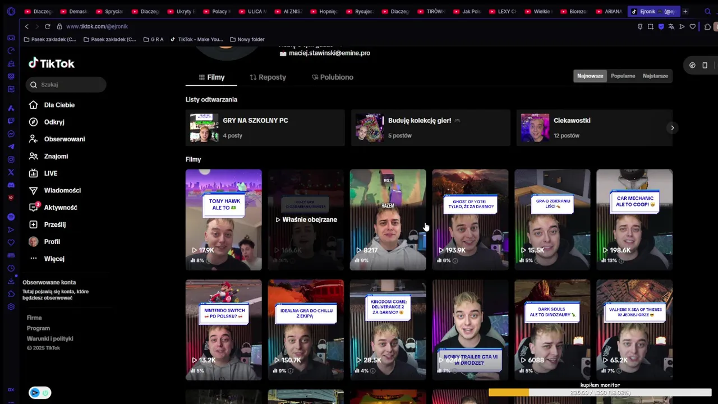Image resolution: width=718 pixels, height=404 pixels.
Task: Click the send/flow arrow in address bar
Action: click(682, 26)
